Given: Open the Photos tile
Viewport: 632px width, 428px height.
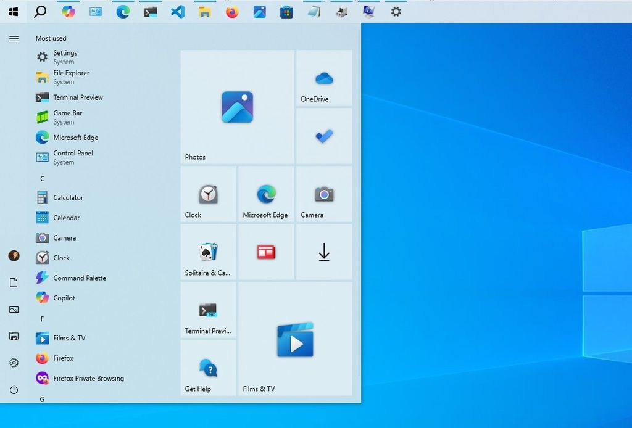Looking at the screenshot, I should [x=238, y=107].
